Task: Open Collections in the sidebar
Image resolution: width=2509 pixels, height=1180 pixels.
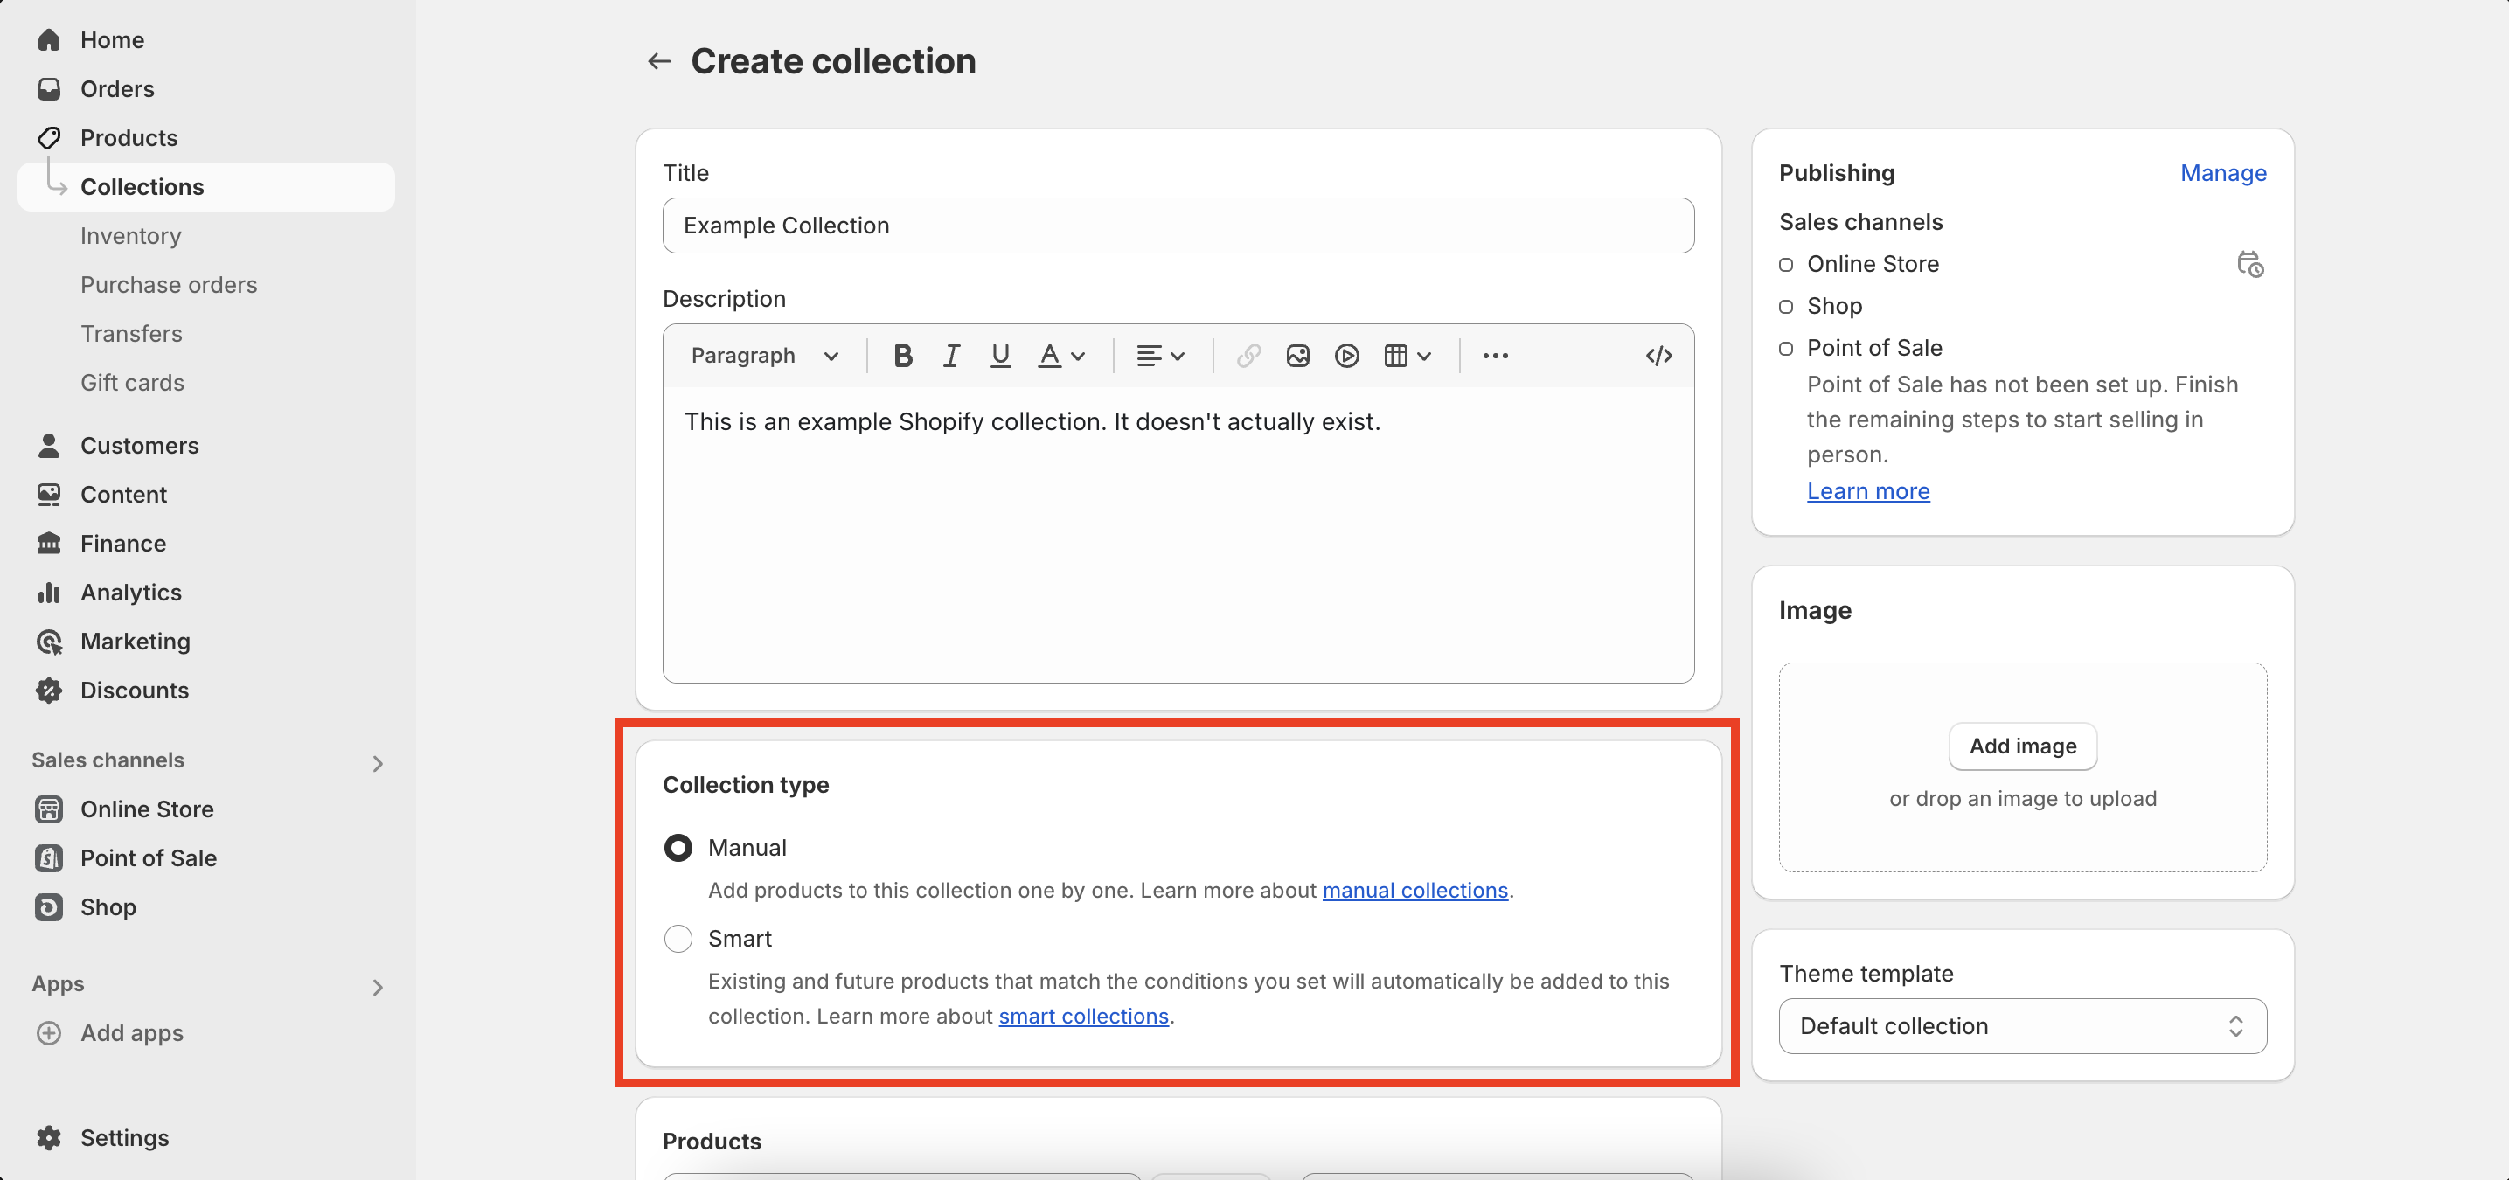Action: pyautogui.click(x=206, y=187)
